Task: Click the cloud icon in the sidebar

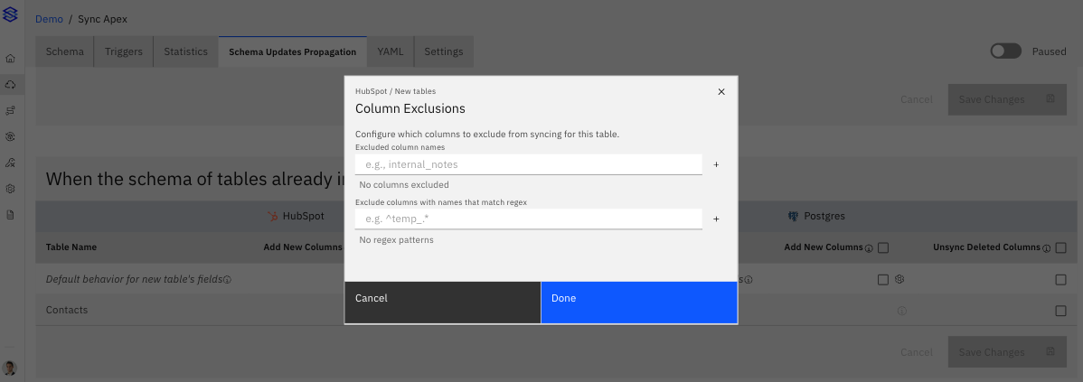Action: pos(11,84)
